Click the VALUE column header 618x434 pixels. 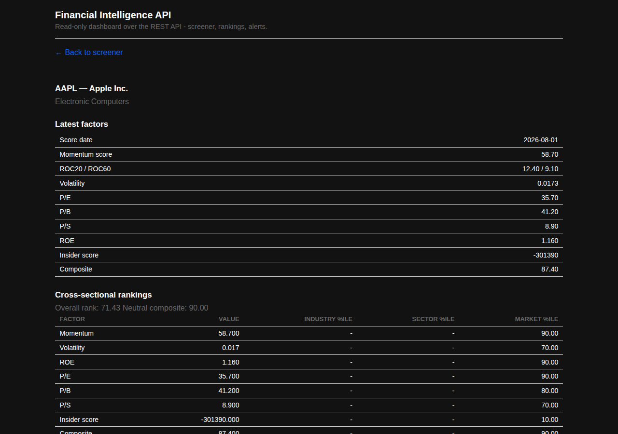(229, 319)
